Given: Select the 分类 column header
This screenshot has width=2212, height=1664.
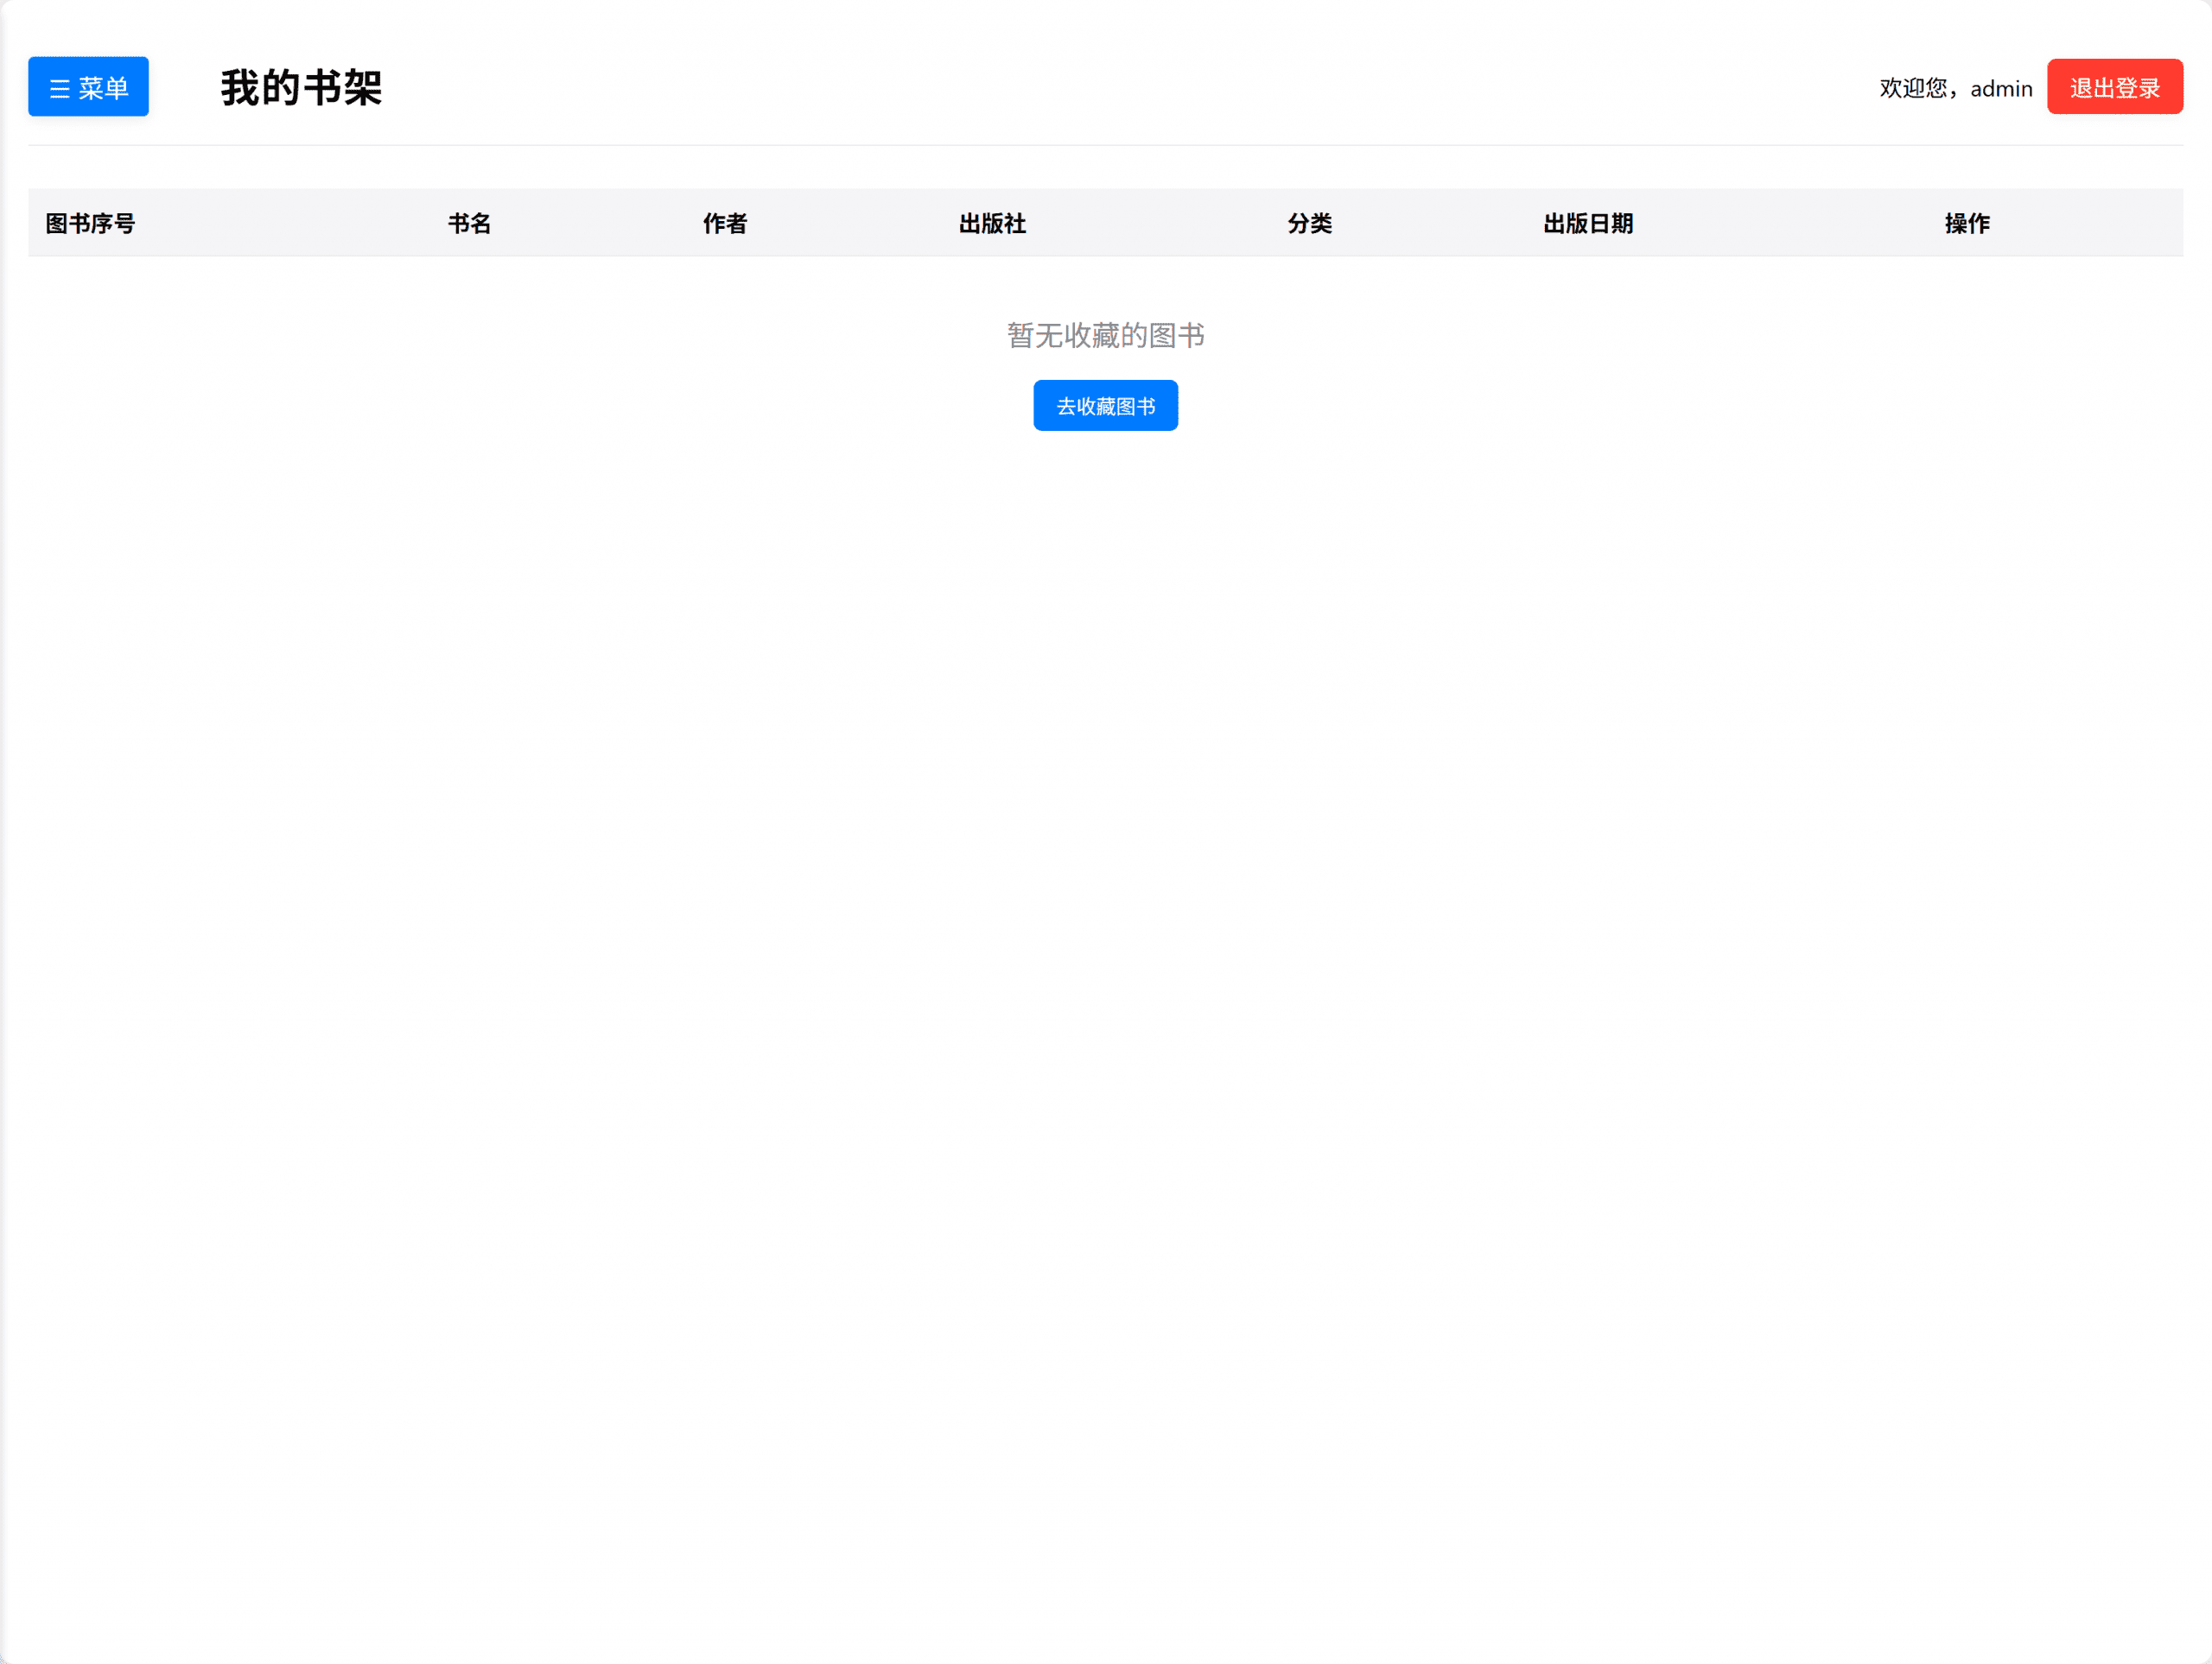Looking at the screenshot, I should click(1310, 223).
